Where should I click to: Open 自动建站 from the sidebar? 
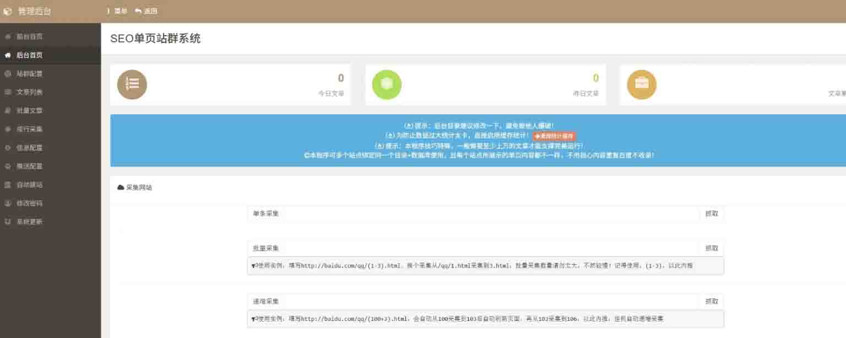[x=29, y=185]
